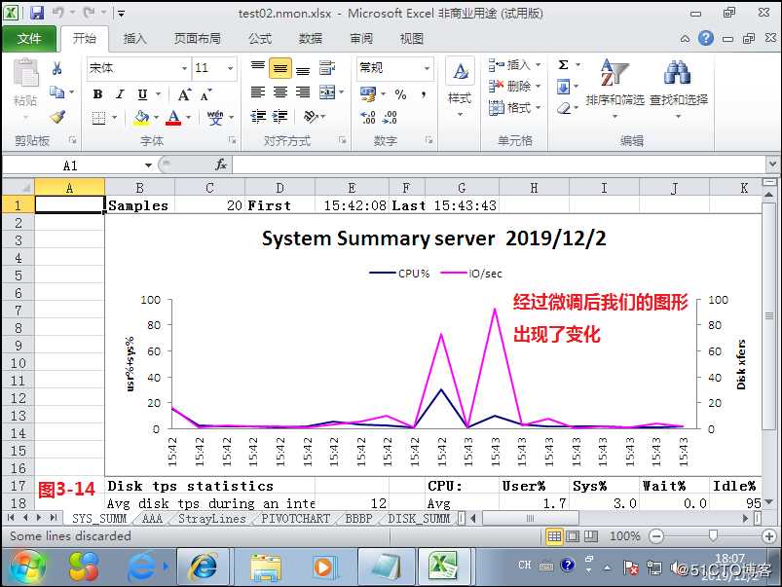Click the Clear eraser icon

coord(564,108)
